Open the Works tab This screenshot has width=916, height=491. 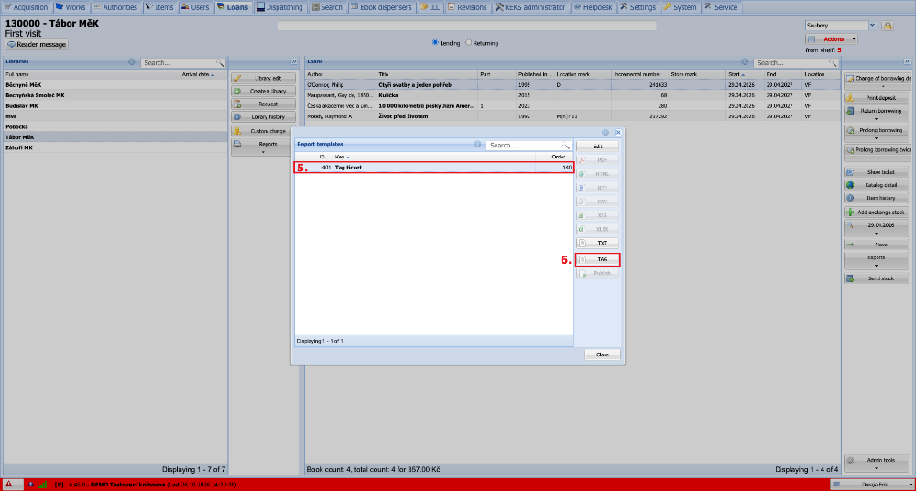[71, 7]
